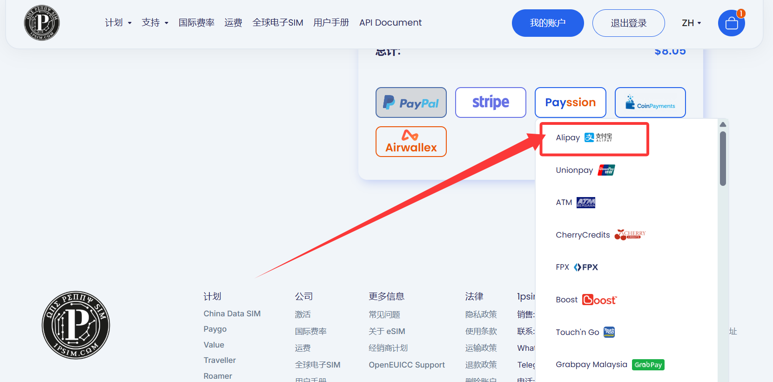This screenshot has height=382, width=773.
Task: Open Paygo footer link
Action: [215, 329]
